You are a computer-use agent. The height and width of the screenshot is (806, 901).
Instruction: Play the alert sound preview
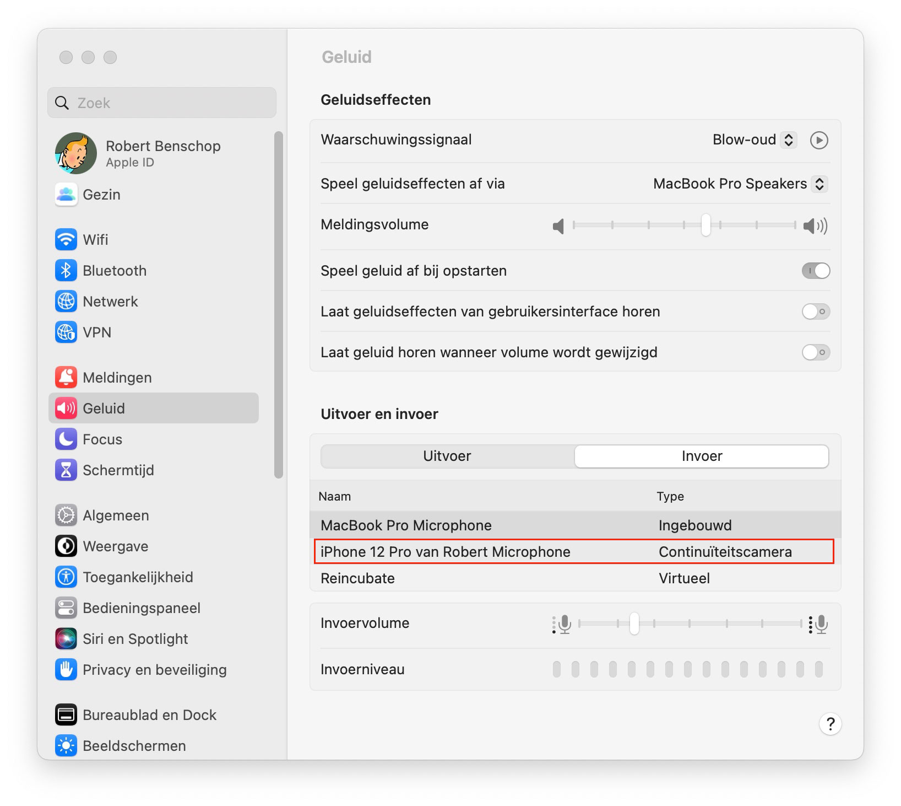click(x=819, y=140)
